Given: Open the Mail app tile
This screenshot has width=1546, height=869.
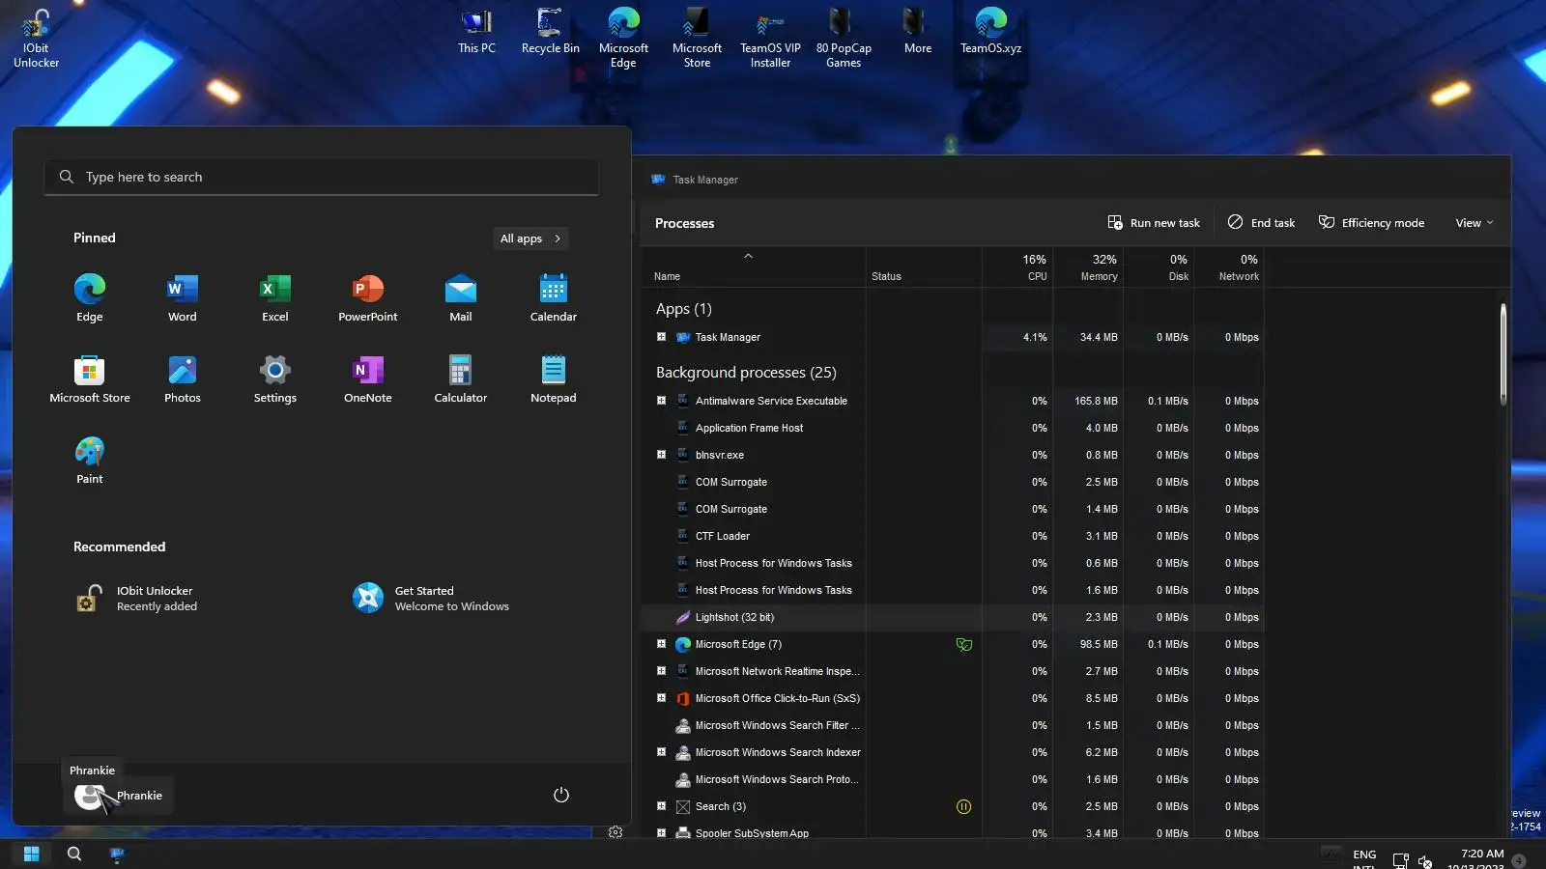Looking at the screenshot, I should (x=461, y=298).
